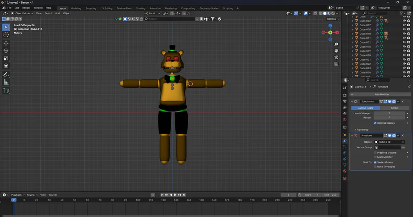Click the Levels Viewport value field

tap(389, 113)
